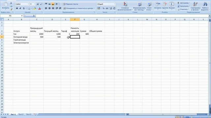Toggle bold (Ж) formatting
This screenshot has width=211, height=118.
pyautogui.click(x=17, y=9)
